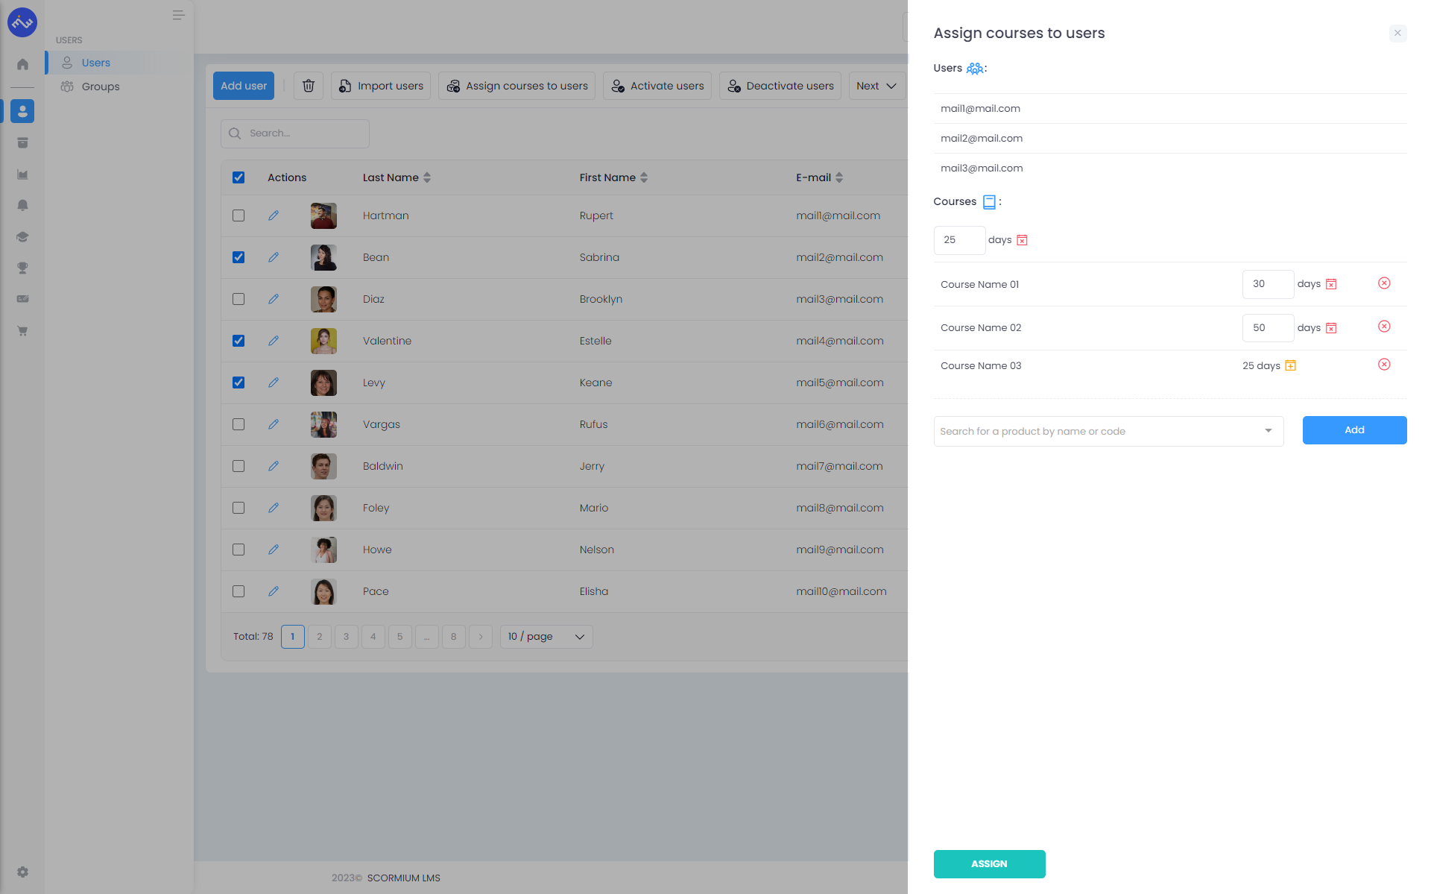Open the bell notifications sidebar icon

point(22,205)
